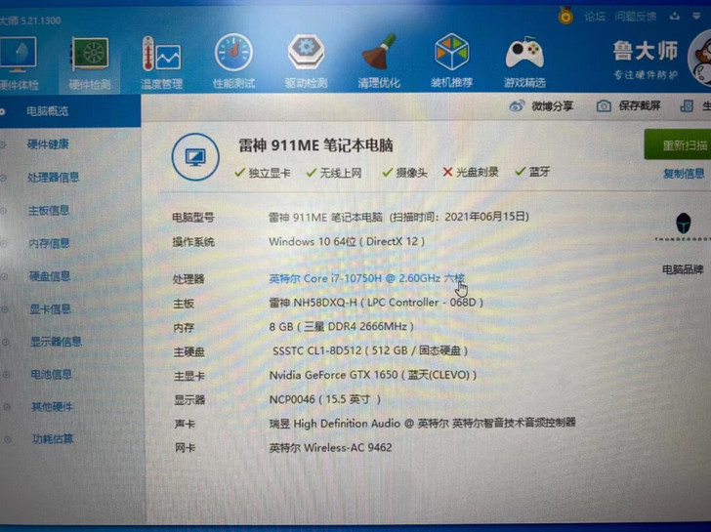This screenshot has width=711, height=532.
Task: Open 清理优化 cleanup broom icon
Action: coord(379,52)
